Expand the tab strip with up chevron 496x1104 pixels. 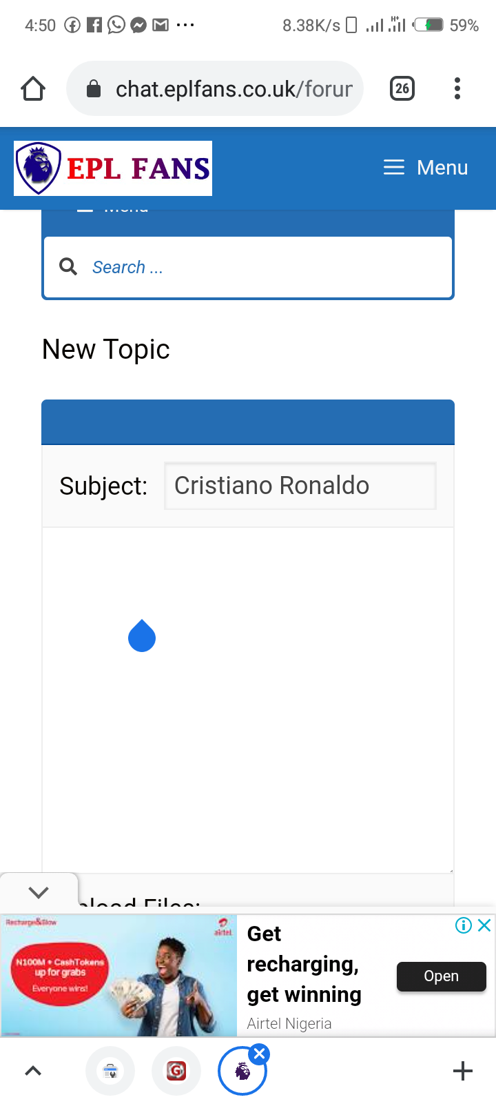[33, 1071]
